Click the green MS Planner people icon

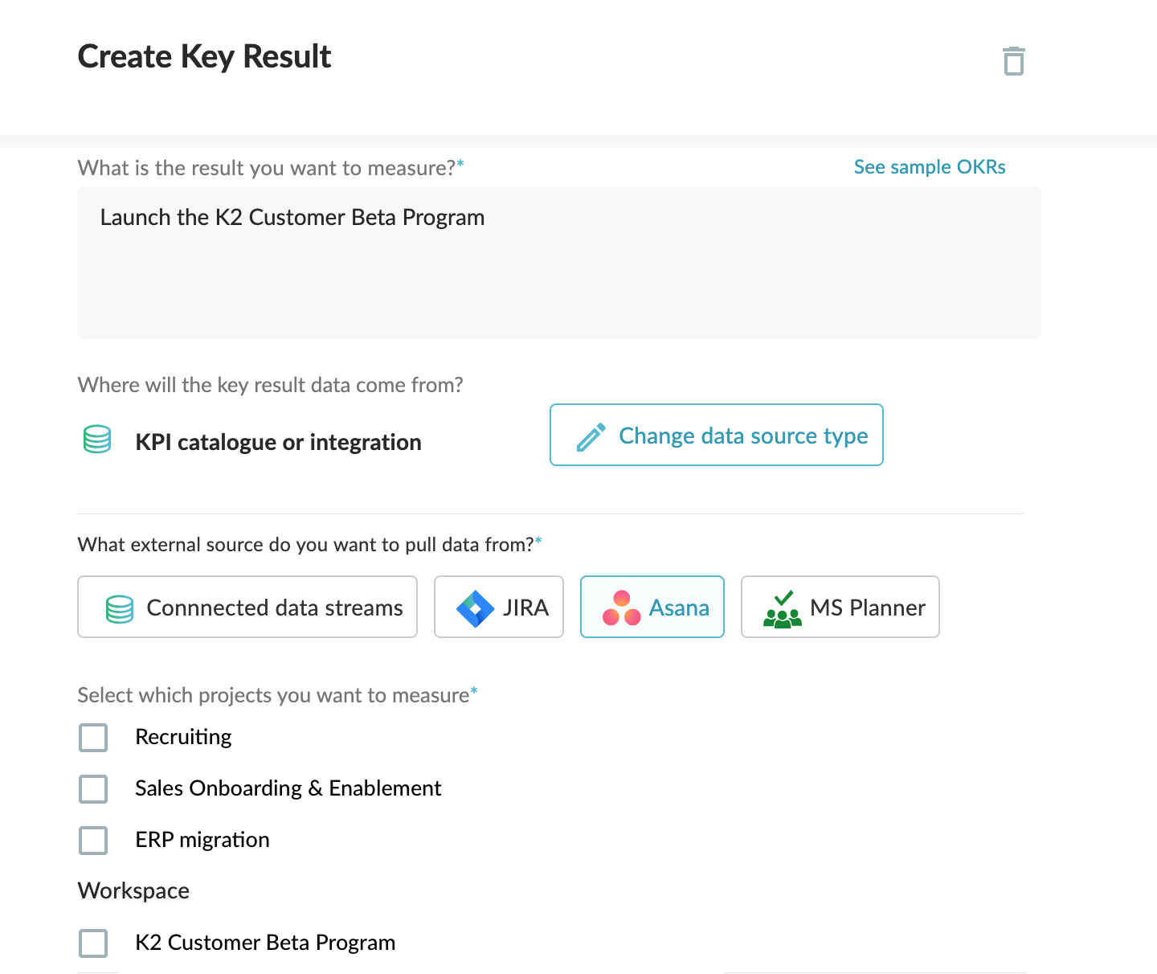[x=782, y=610]
